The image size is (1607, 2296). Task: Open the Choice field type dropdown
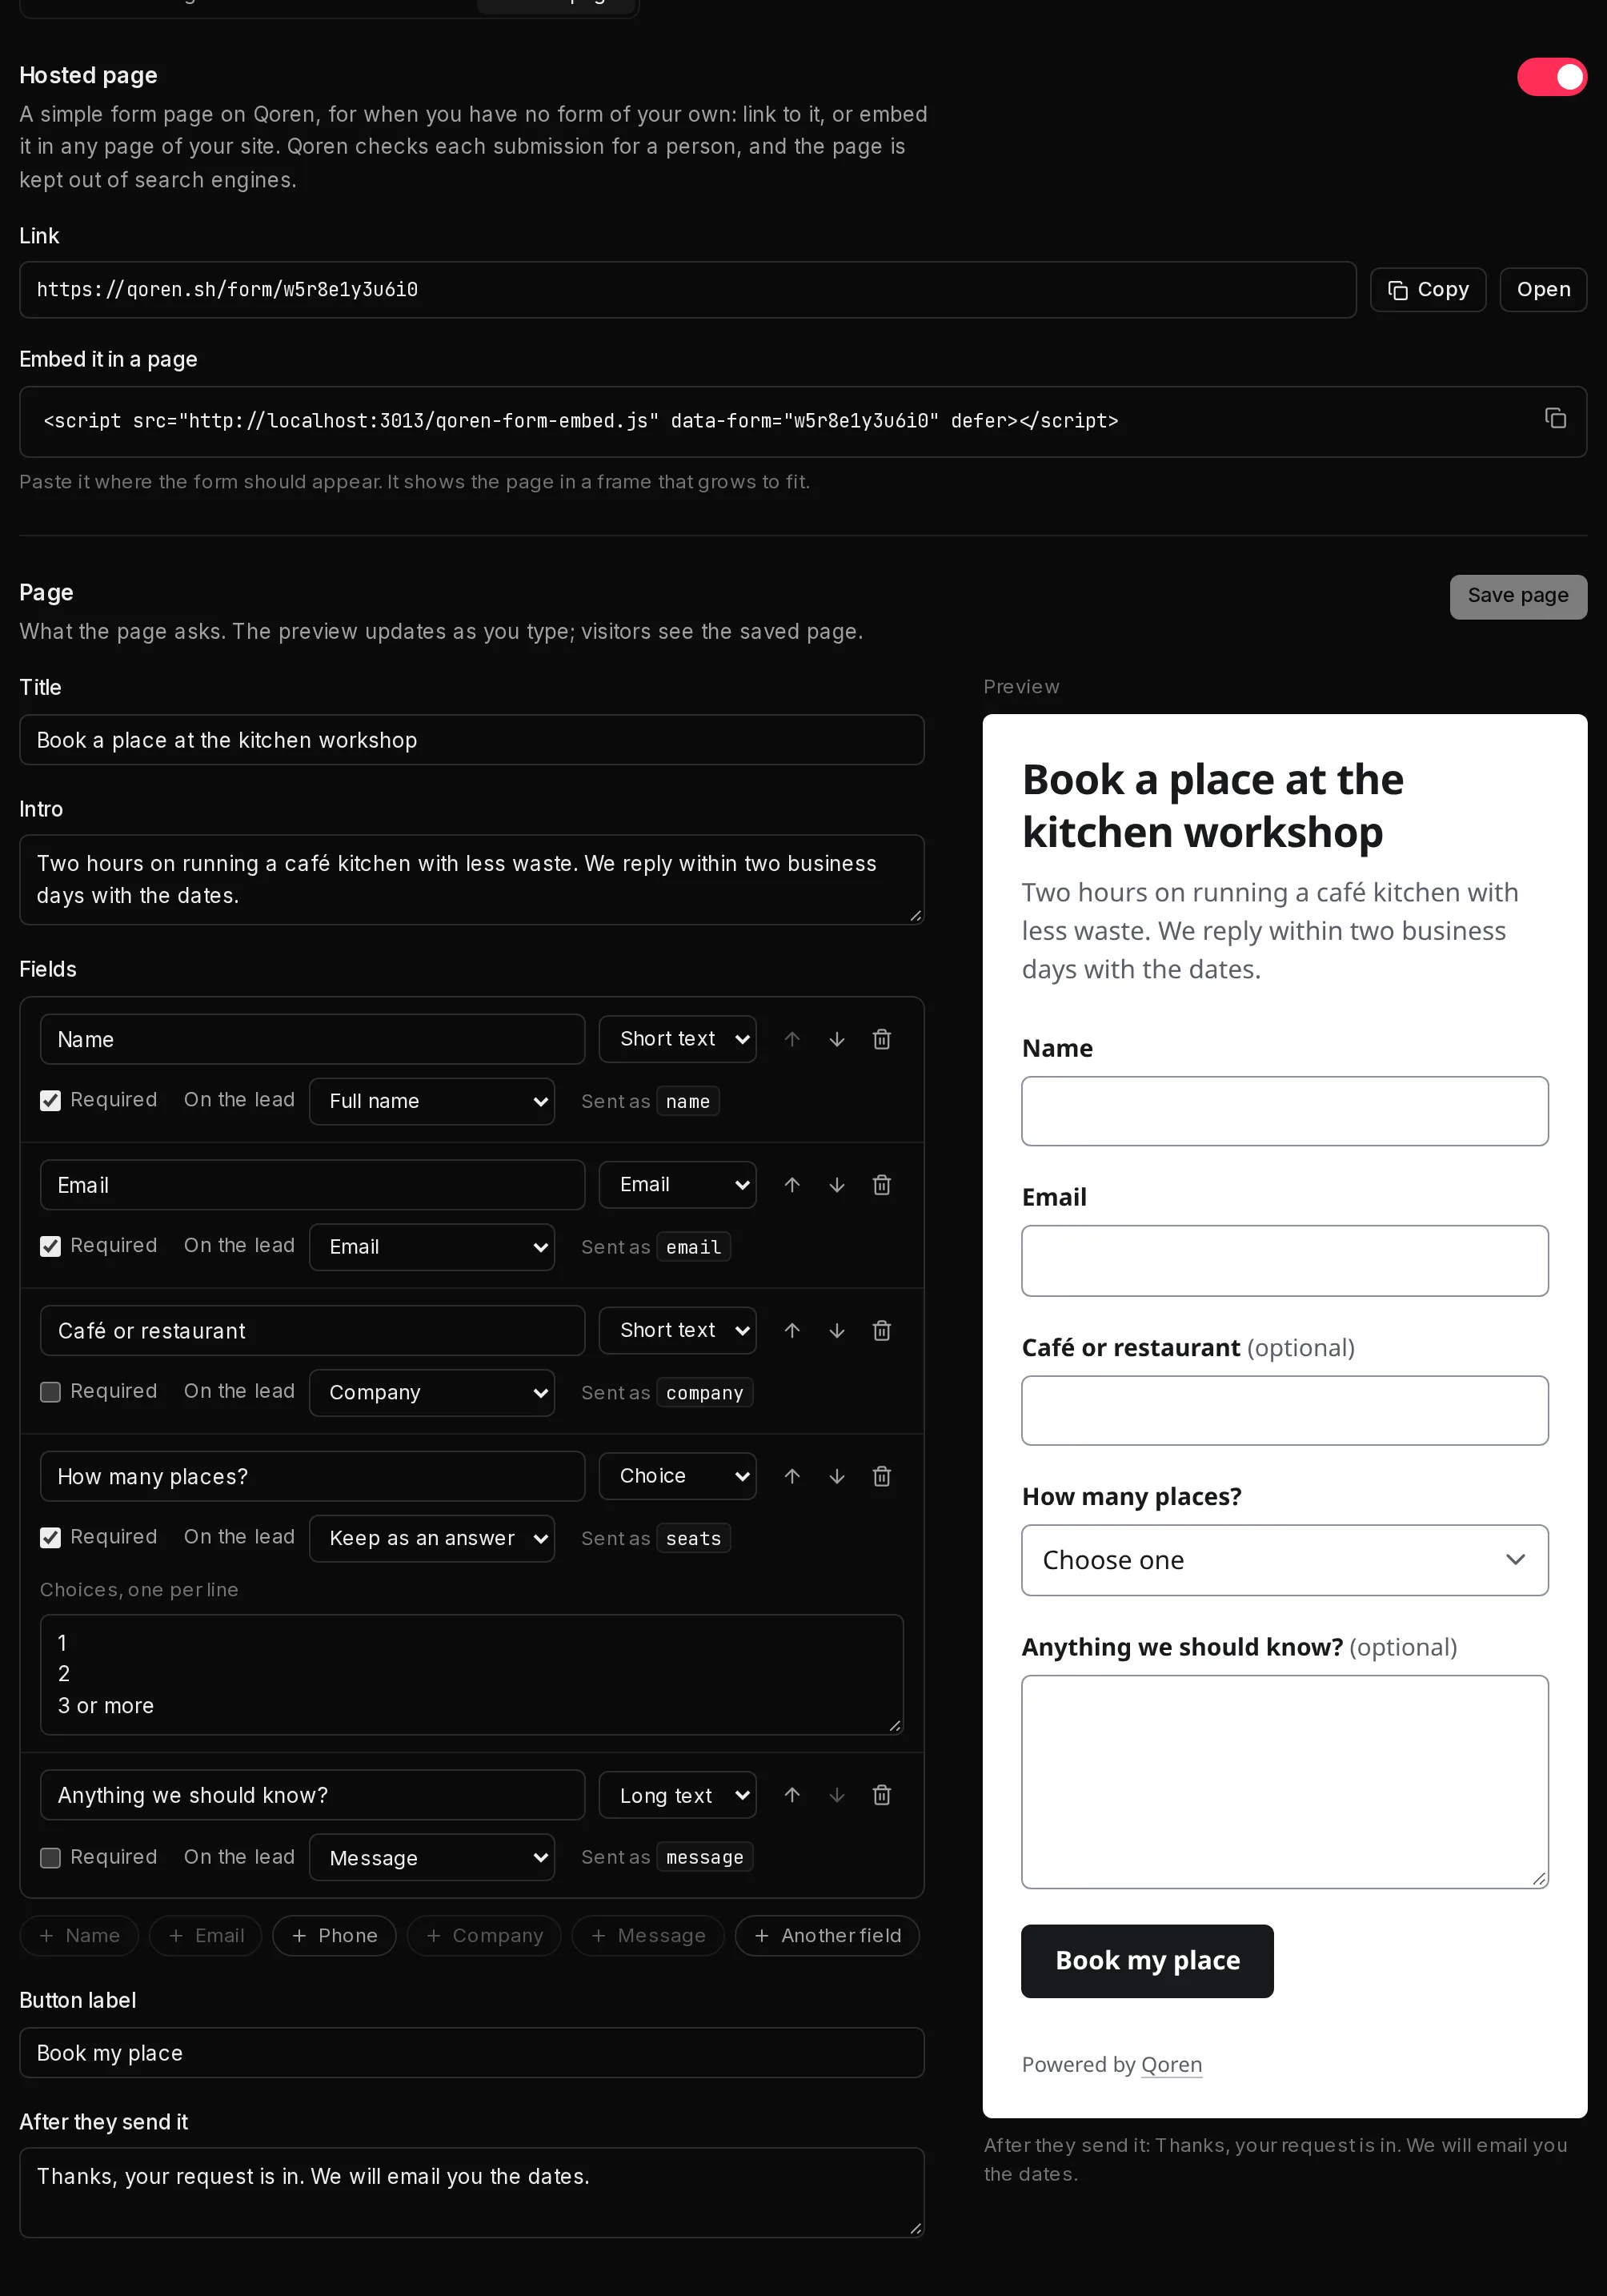coord(678,1476)
